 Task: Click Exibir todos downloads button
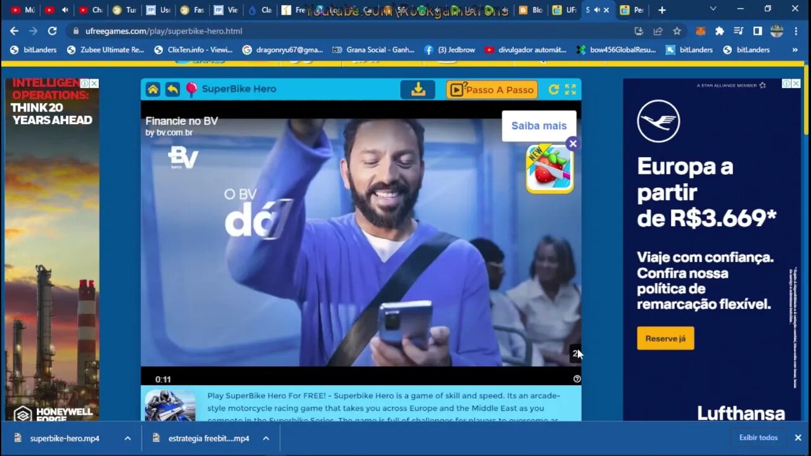[x=758, y=438]
